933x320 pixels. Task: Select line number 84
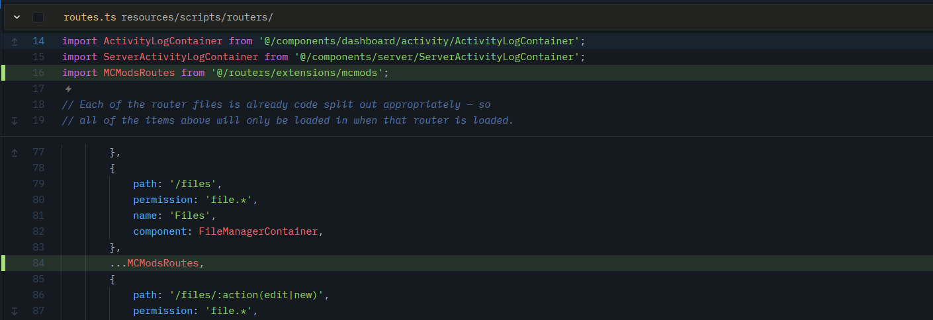[x=38, y=263]
